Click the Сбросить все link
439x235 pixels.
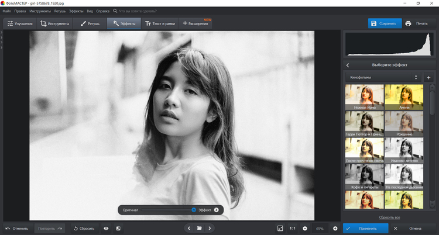(x=389, y=217)
